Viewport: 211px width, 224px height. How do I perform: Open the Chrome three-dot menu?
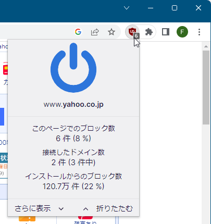tap(199, 32)
